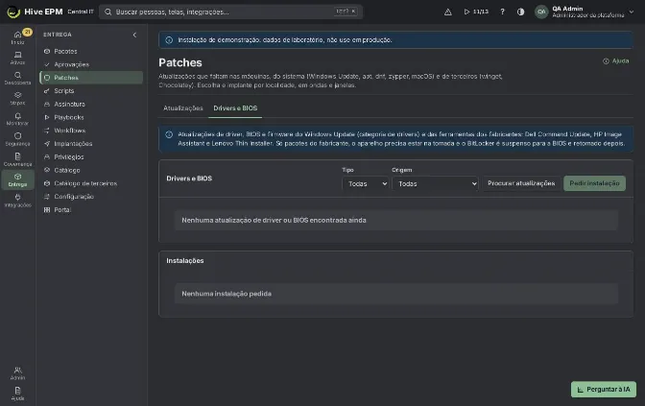Open Aprovações in the Entrega menu

pos(91,64)
